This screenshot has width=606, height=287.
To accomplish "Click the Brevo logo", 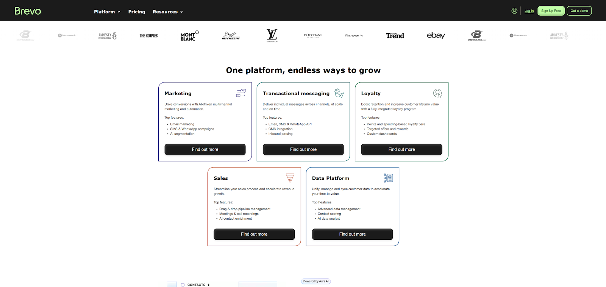I will 28,11.
